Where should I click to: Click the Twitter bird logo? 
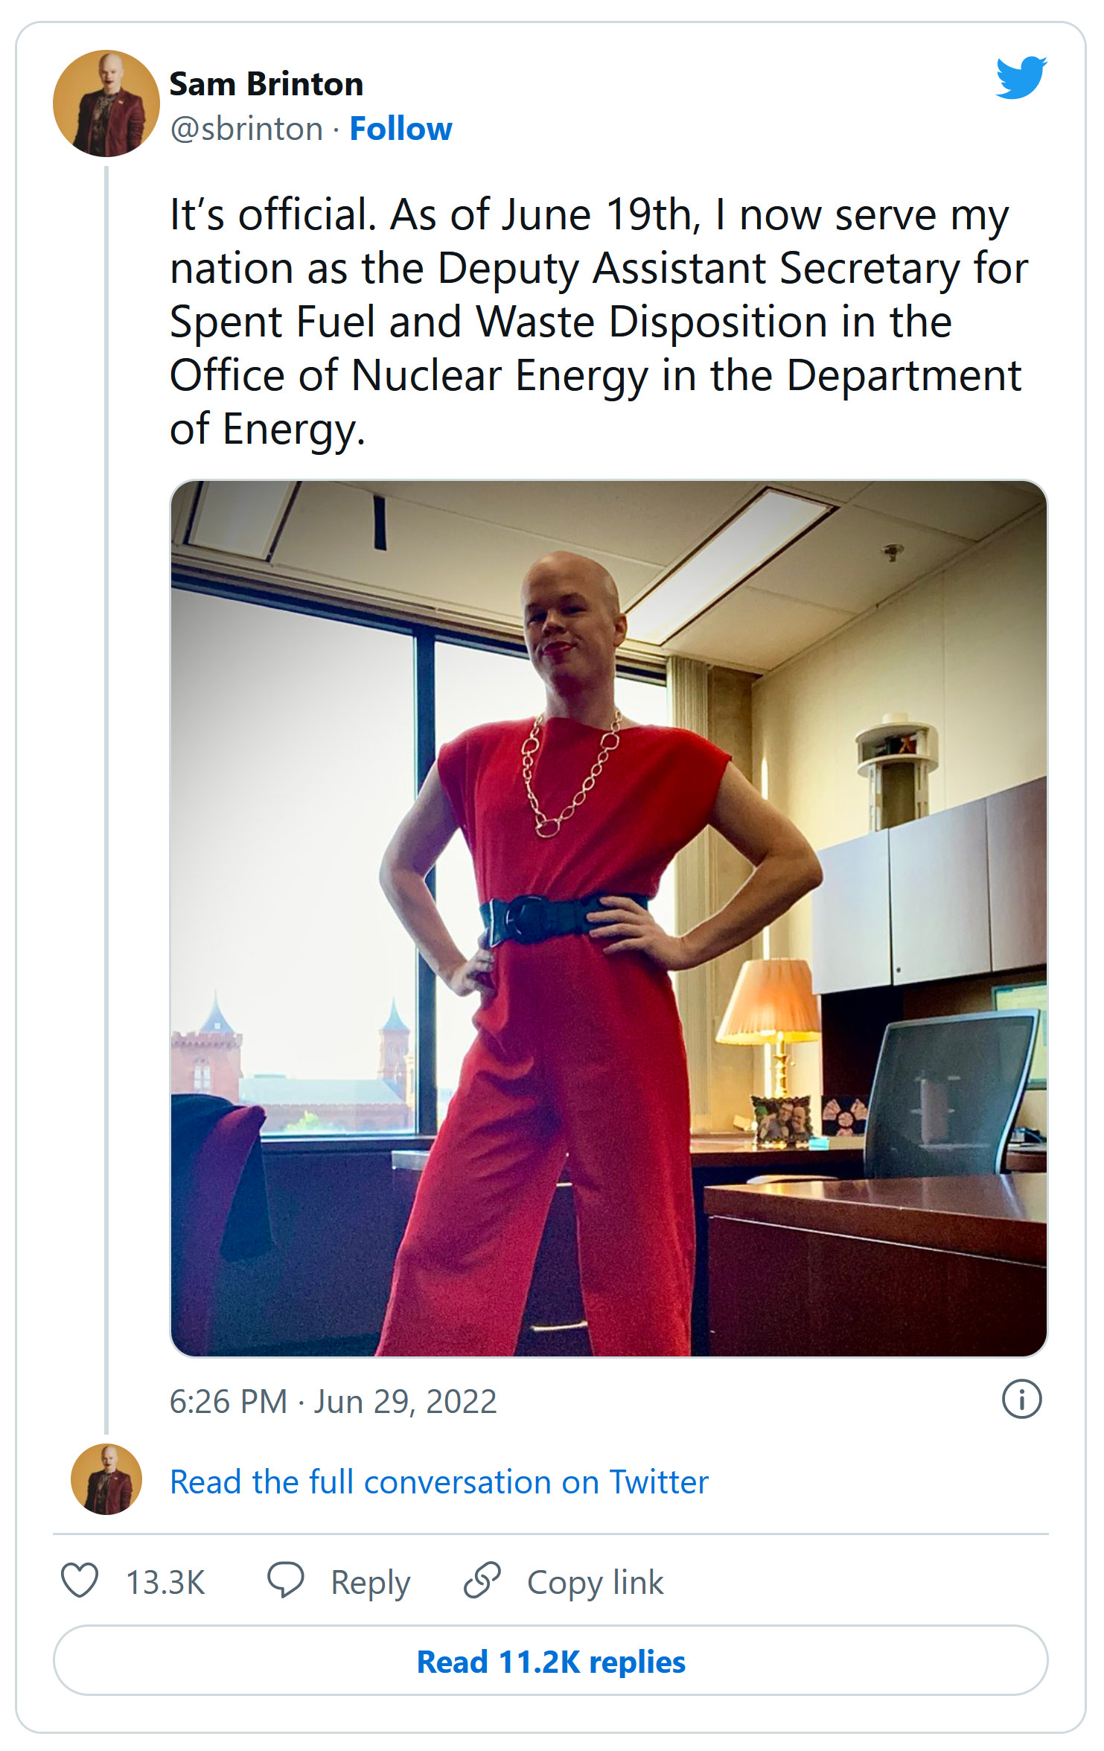pyautogui.click(x=1021, y=77)
